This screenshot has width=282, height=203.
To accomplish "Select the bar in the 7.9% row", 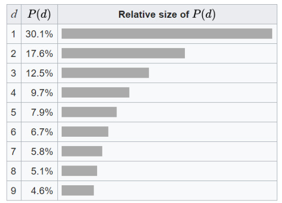I will point(89,112).
